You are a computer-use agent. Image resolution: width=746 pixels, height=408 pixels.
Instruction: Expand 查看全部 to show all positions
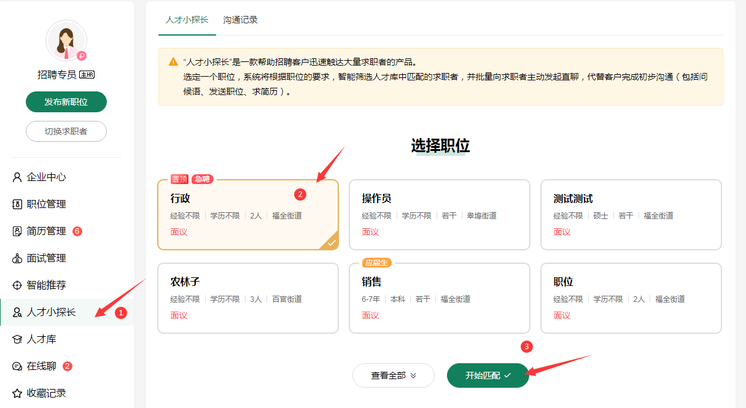coord(393,375)
